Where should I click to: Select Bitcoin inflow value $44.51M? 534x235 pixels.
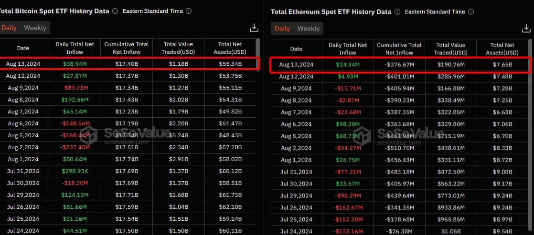75,231
